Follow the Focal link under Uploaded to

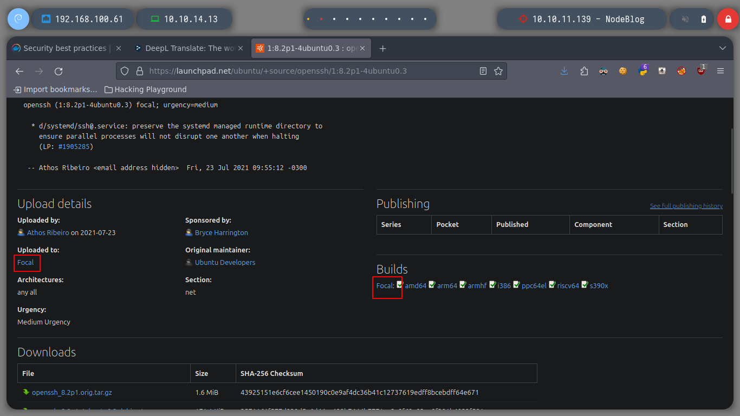[25, 262]
